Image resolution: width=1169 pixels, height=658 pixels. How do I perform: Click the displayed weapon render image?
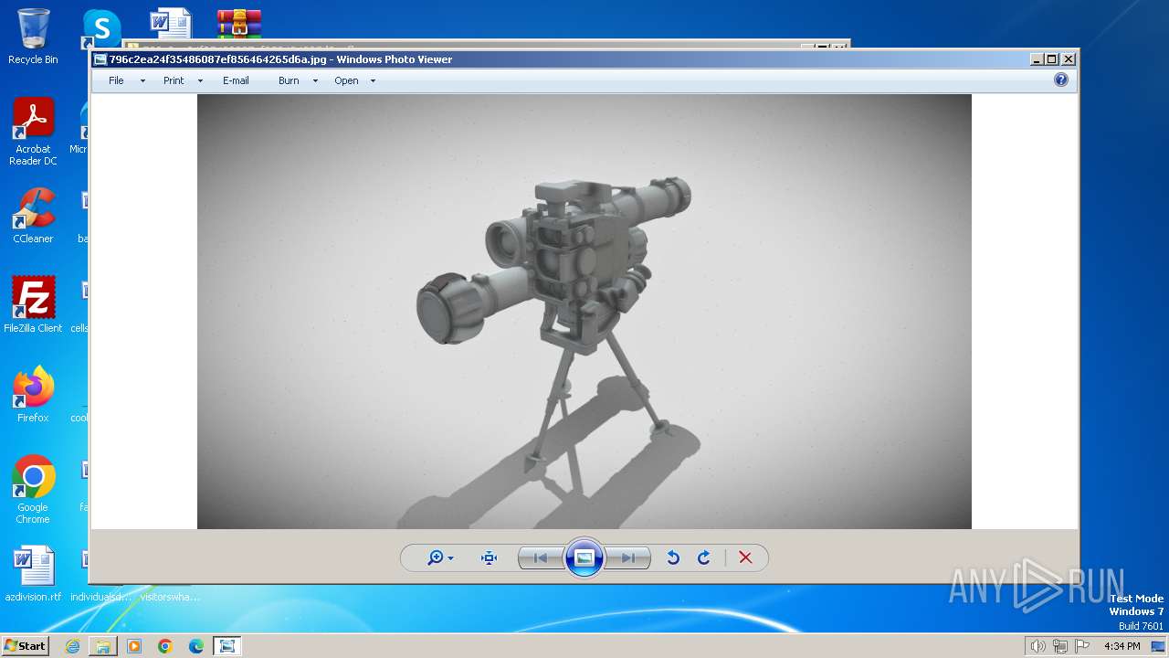point(584,312)
